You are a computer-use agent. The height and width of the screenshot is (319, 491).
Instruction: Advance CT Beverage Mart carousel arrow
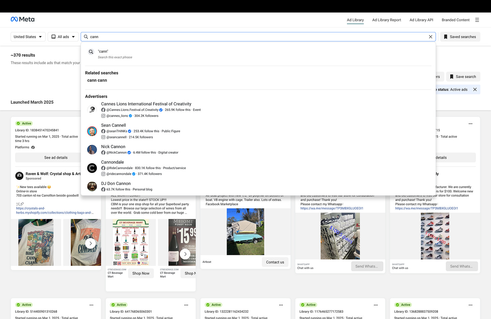pyautogui.click(x=185, y=254)
